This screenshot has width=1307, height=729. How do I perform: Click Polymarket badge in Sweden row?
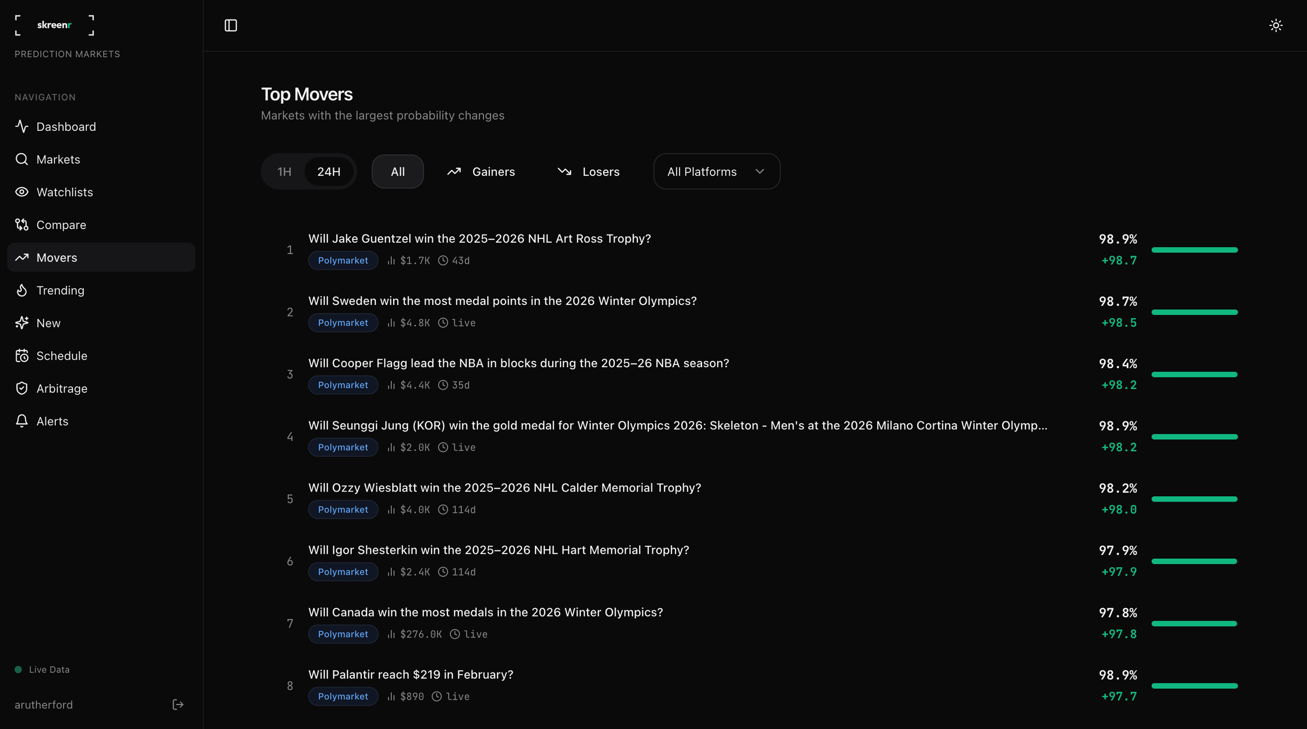[343, 323]
